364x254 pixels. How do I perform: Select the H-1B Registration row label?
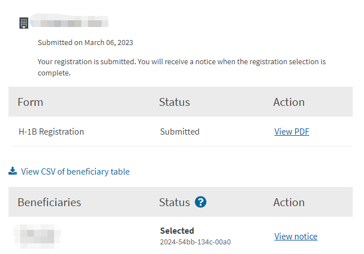point(51,132)
